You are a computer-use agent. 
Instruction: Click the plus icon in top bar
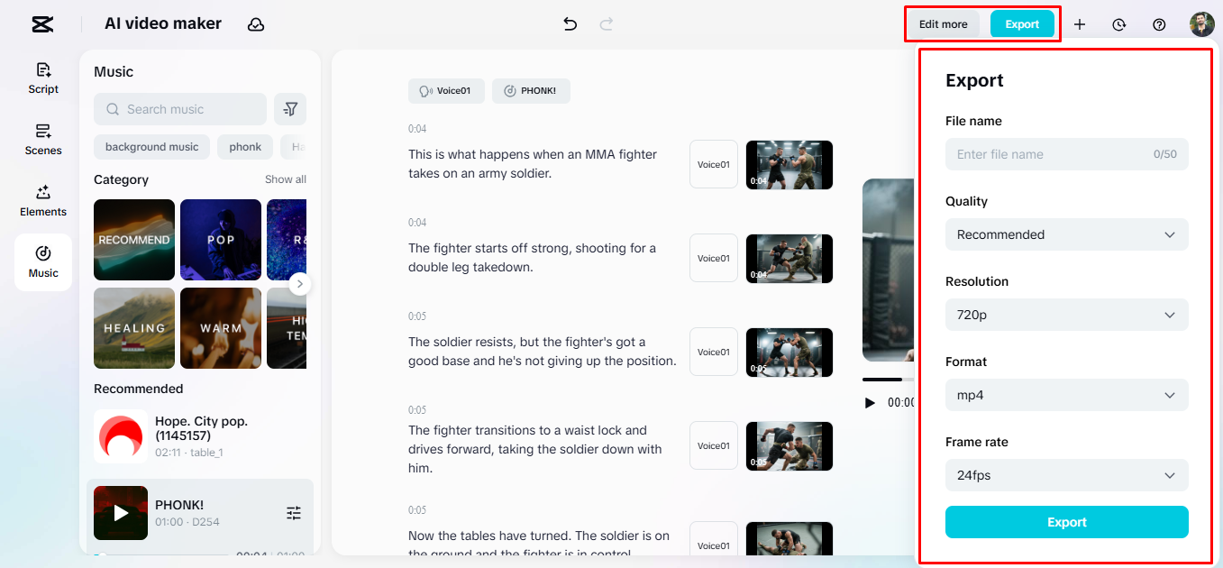point(1080,24)
